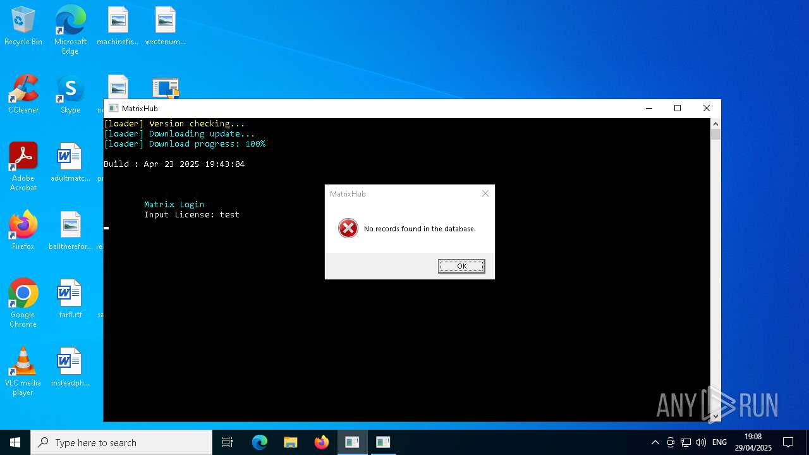Open the clock showing 19:08 29/04/2025

pyautogui.click(x=753, y=442)
